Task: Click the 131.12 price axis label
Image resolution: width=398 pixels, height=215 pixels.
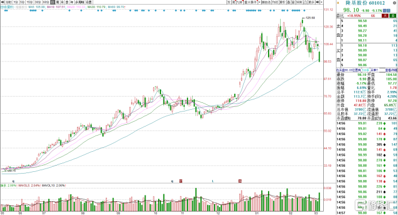Action: 328,10
